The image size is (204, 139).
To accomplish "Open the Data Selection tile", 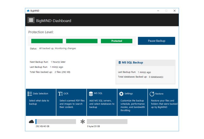I will pyautogui.click(x=41, y=102).
